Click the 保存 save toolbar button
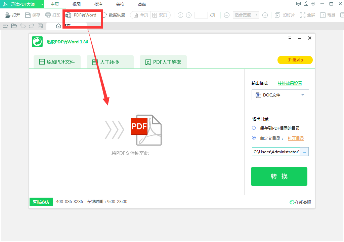This screenshot has width=344, height=242. tap(33, 15)
